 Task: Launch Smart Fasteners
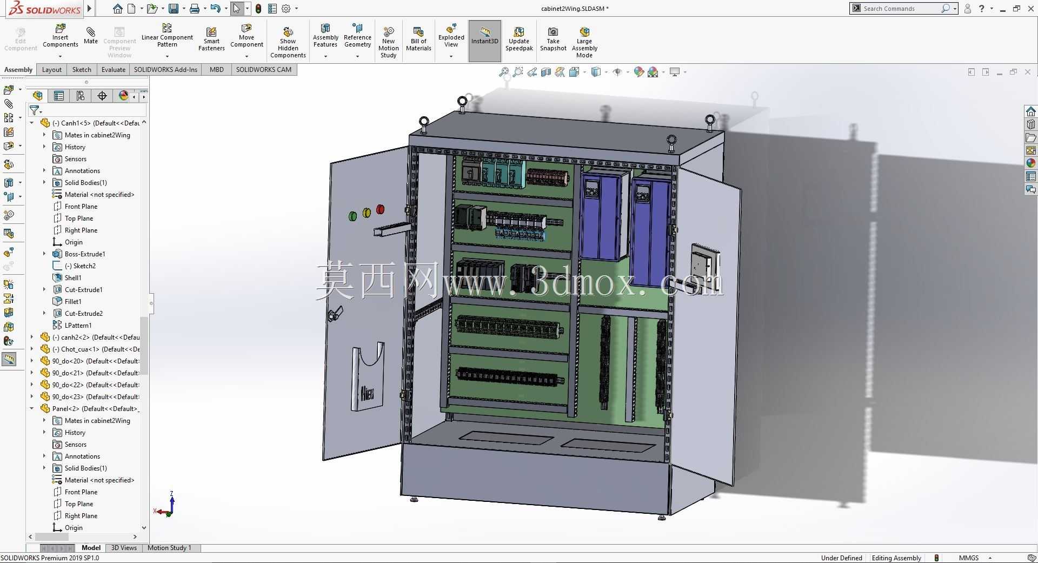pos(211,39)
